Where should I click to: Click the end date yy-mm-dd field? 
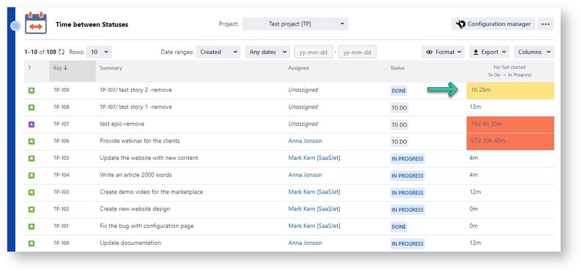(x=357, y=52)
